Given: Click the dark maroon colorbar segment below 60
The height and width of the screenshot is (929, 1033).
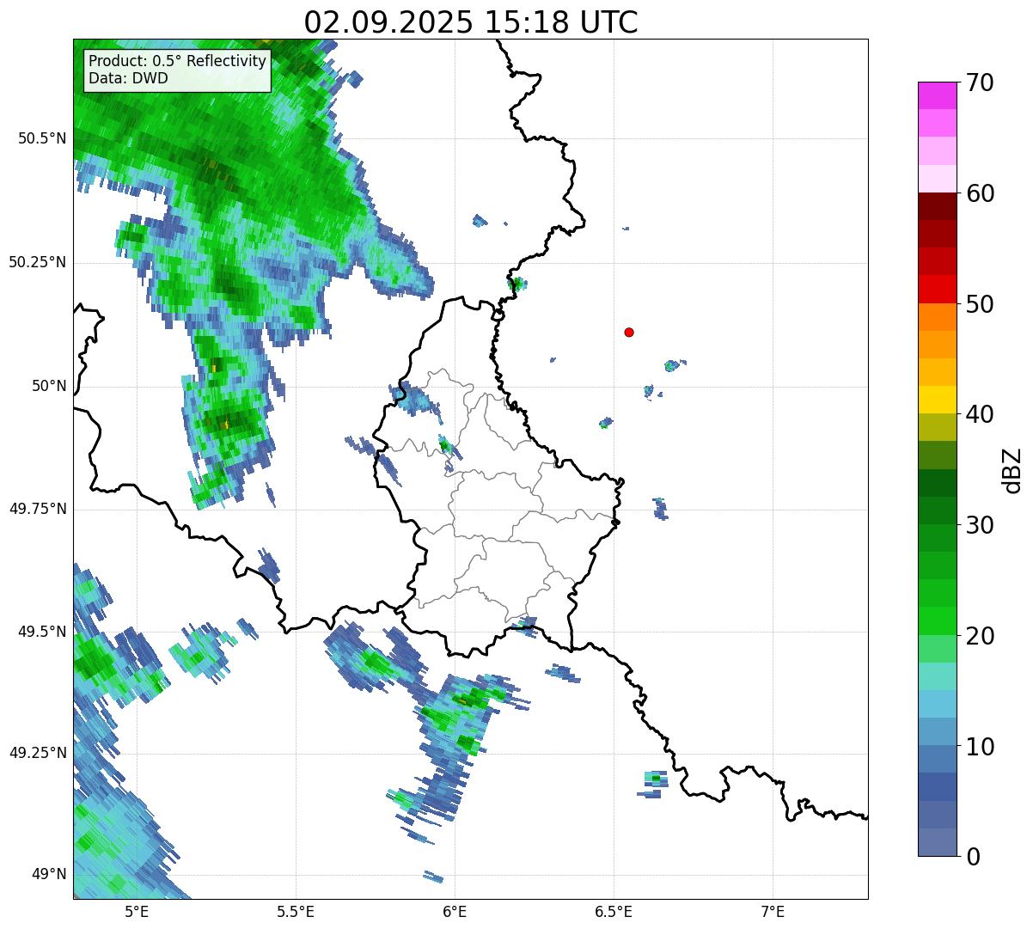Looking at the screenshot, I should [x=938, y=206].
